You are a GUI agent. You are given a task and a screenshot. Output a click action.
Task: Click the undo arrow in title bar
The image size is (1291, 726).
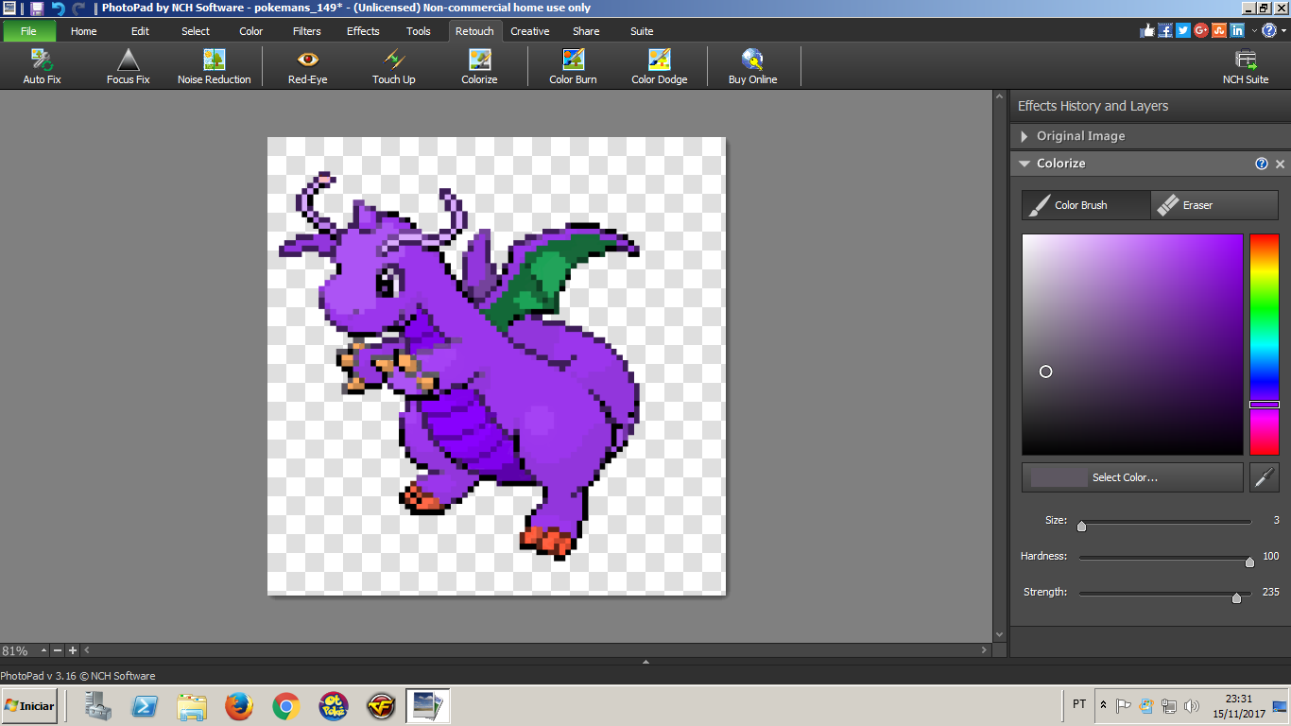(58, 8)
